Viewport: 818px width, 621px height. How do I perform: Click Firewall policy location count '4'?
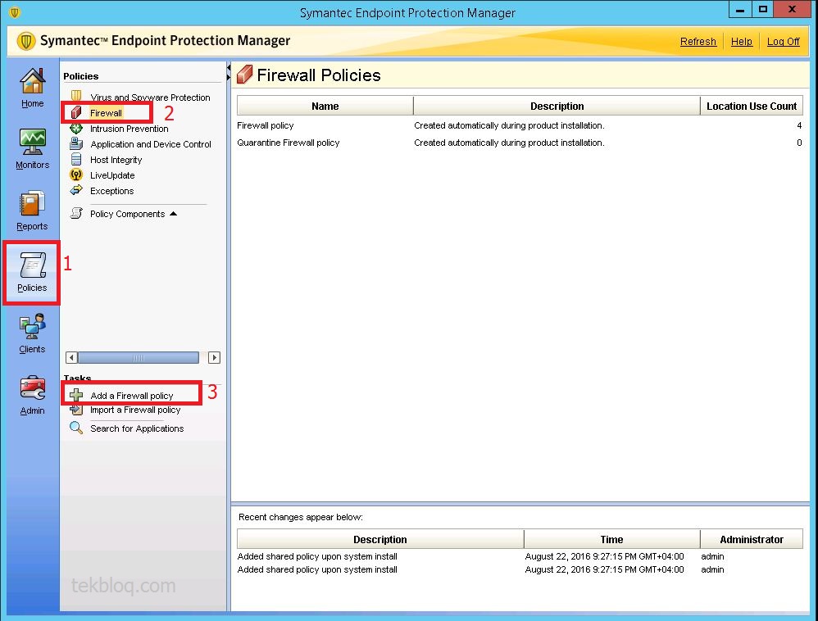point(798,125)
